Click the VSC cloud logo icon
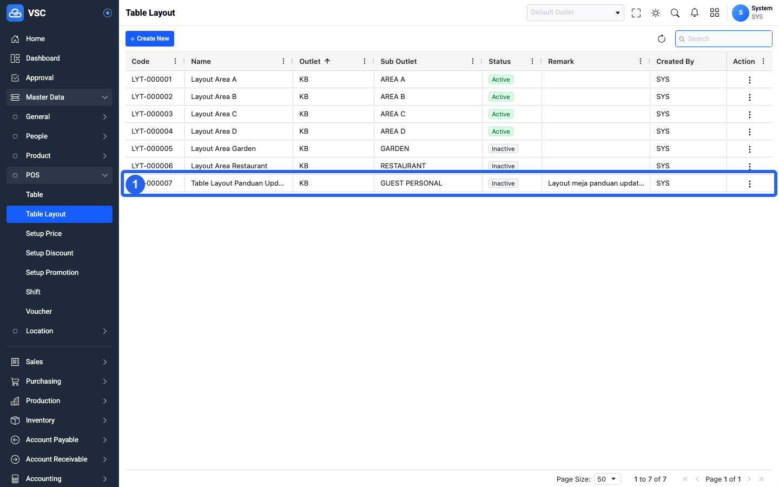The height and width of the screenshot is (487, 779). coord(15,13)
